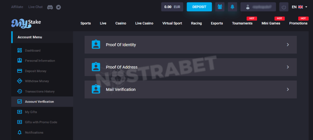Click the gift box icon in header
This screenshot has height=140, width=313.
(220, 7)
